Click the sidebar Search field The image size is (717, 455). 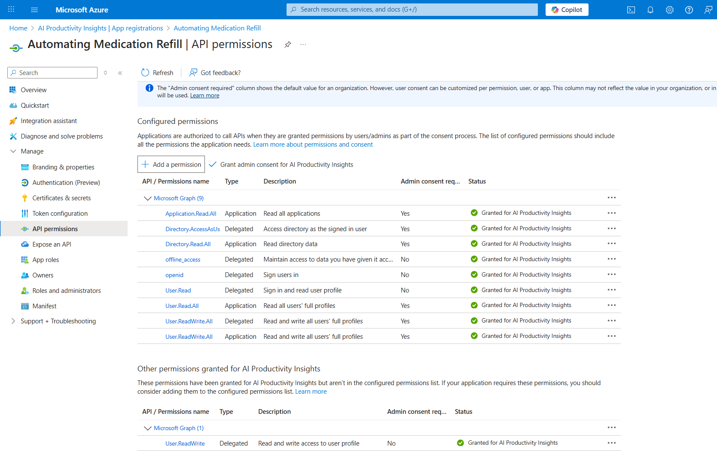coord(52,73)
